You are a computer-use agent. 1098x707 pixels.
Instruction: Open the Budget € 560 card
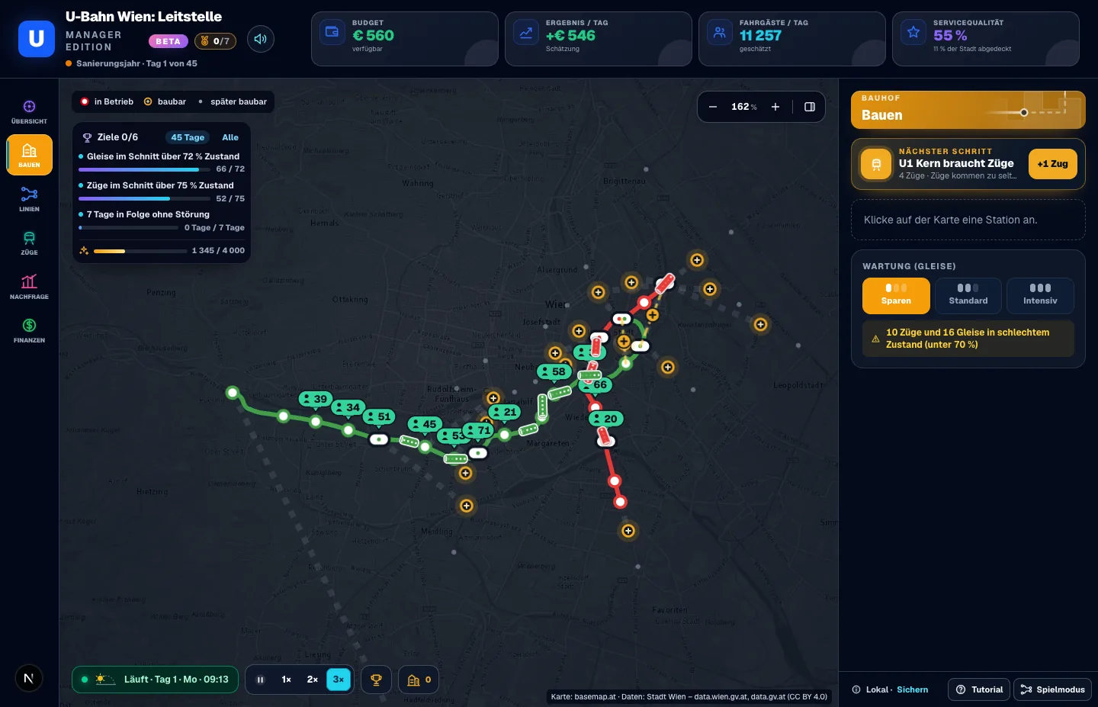(x=405, y=39)
